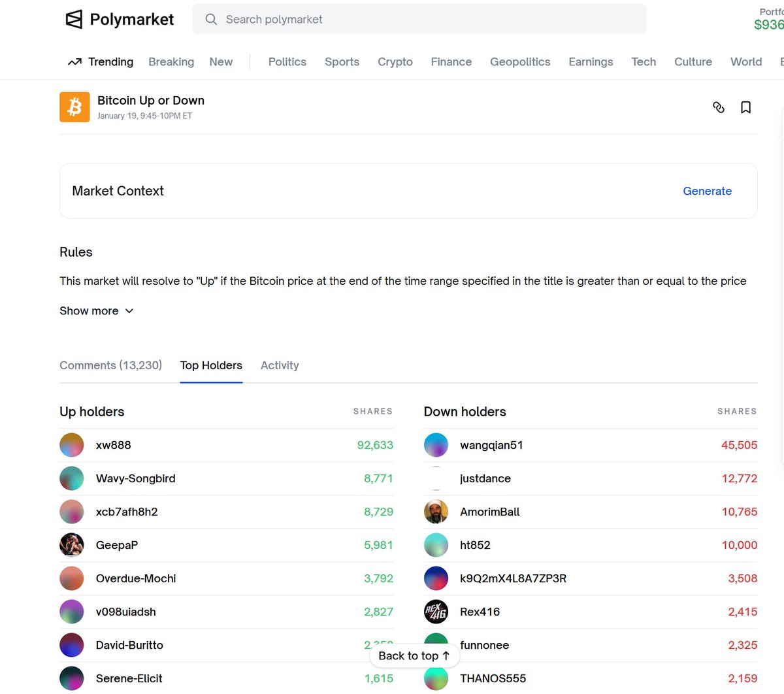The image size is (784, 694).
Task: Open THANOS555's avatar
Action: (x=436, y=678)
